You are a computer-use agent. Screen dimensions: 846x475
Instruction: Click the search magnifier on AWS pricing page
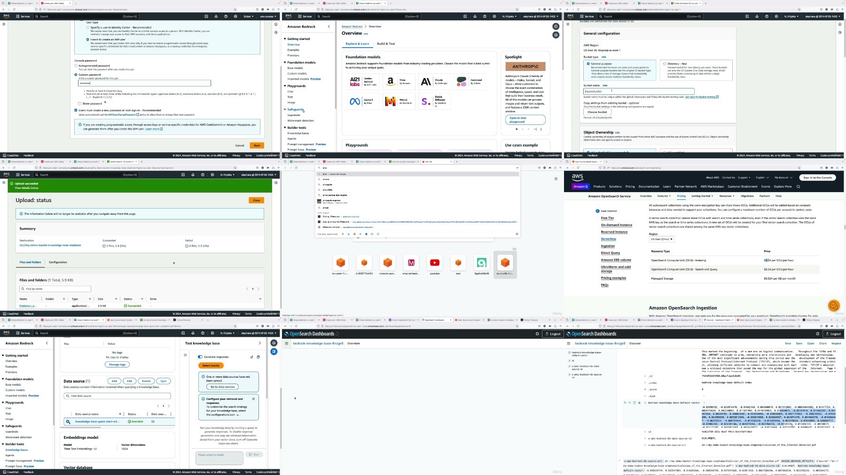pyautogui.click(x=798, y=187)
